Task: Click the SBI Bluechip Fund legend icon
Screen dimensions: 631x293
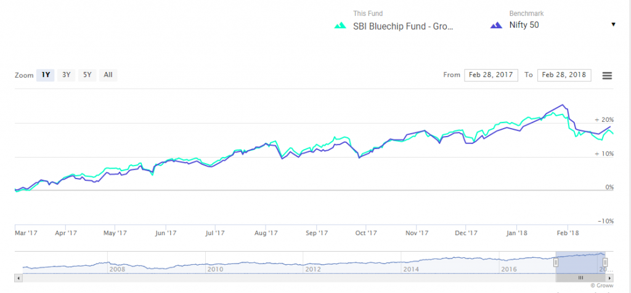Action: [340, 25]
